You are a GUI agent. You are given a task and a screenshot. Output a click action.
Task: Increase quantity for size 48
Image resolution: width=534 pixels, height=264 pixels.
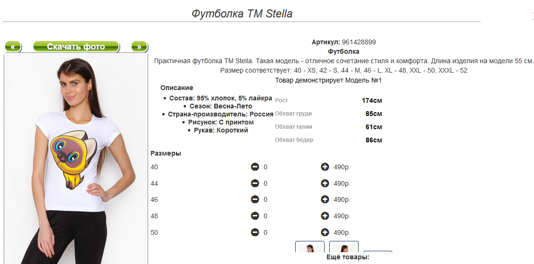[325, 216]
